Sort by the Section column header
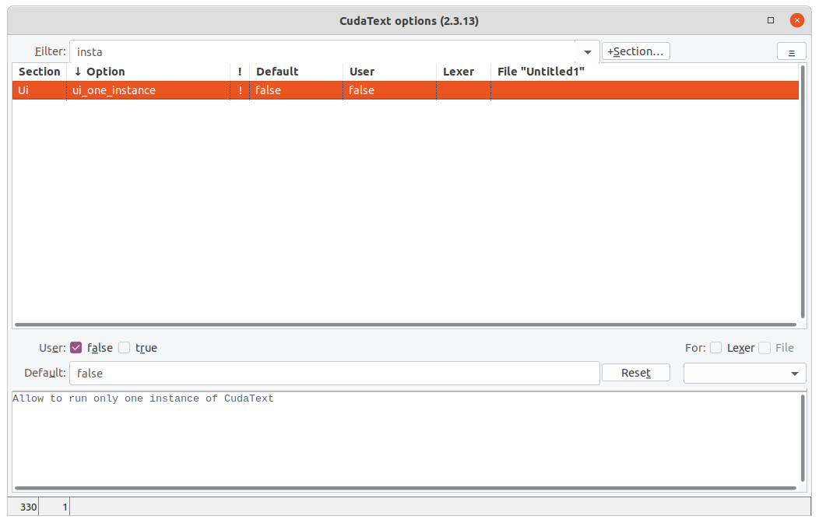 click(x=40, y=72)
